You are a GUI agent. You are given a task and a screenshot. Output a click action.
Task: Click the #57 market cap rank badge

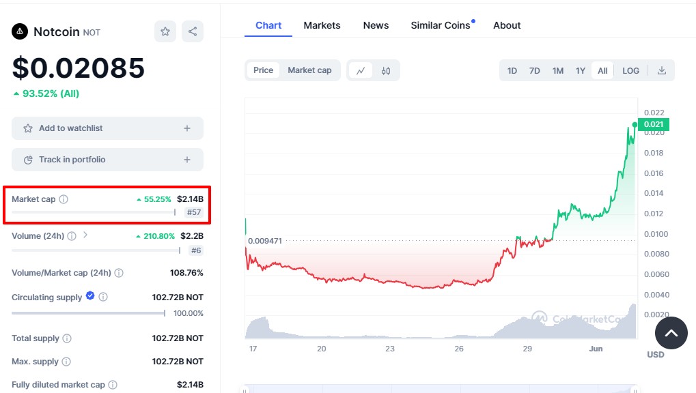pos(194,212)
